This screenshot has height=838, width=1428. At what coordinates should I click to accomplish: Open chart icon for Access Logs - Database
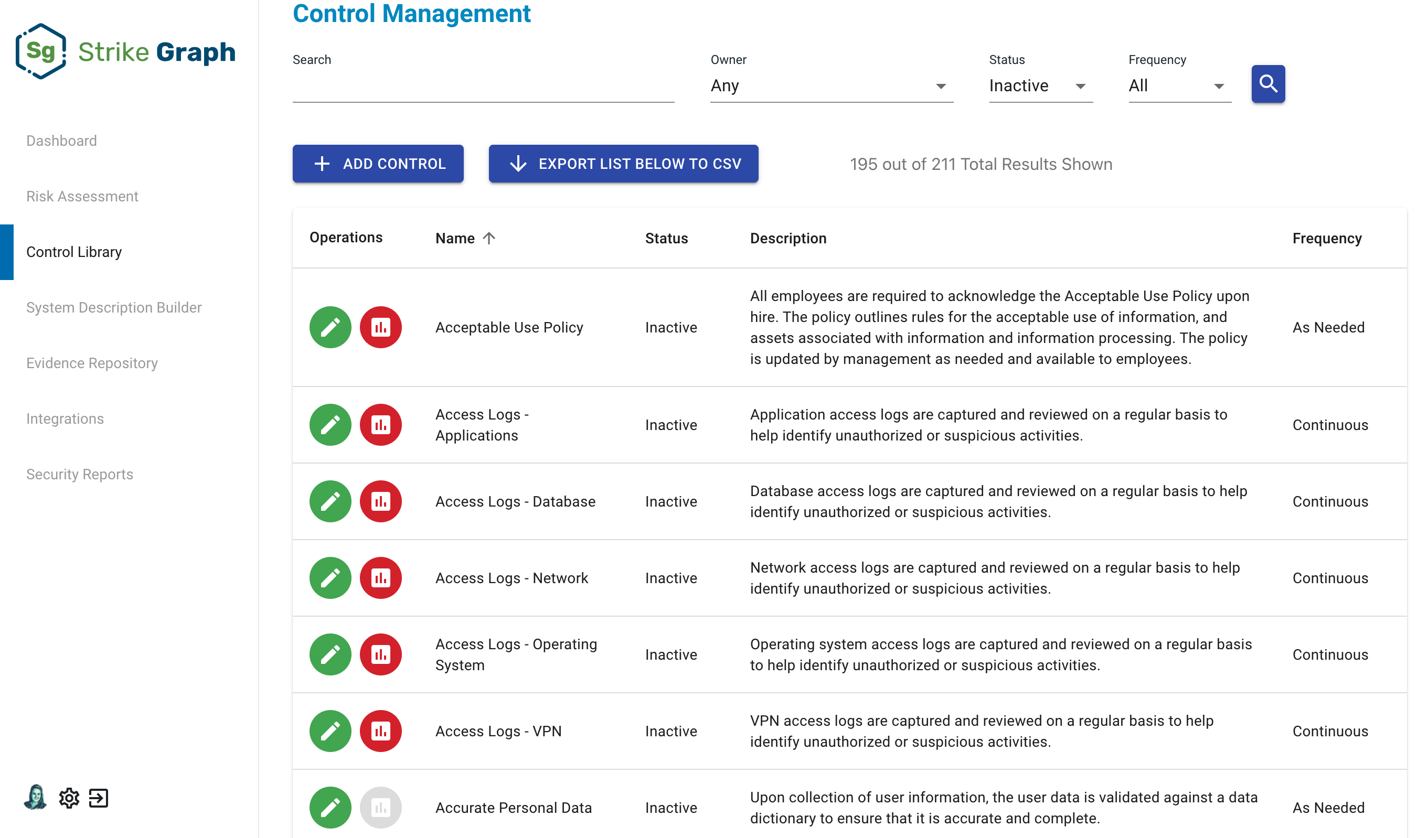tap(380, 501)
